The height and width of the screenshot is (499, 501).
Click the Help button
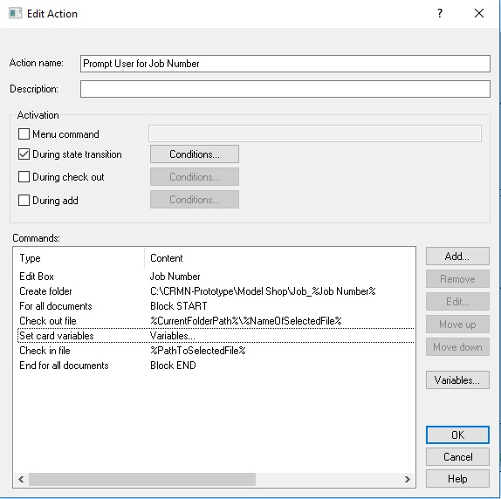[x=457, y=479]
